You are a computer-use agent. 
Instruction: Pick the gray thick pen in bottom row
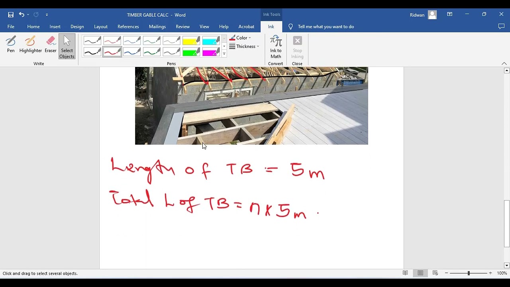(171, 52)
